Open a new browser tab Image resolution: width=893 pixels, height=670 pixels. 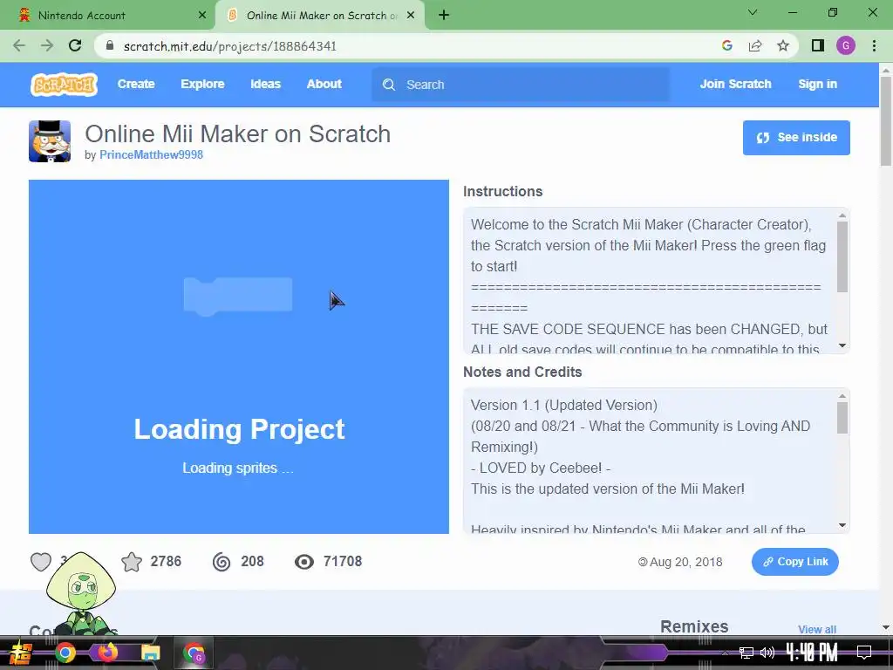click(444, 15)
